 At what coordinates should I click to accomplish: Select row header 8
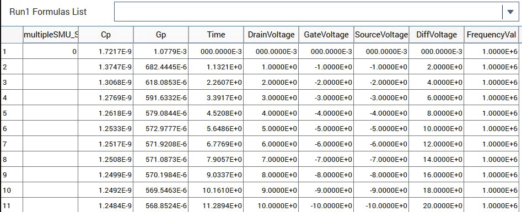pos(12,159)
